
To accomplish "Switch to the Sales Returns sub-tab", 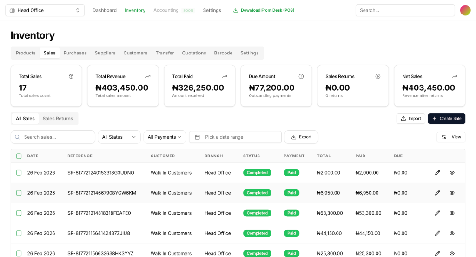I will pos(58,119).
